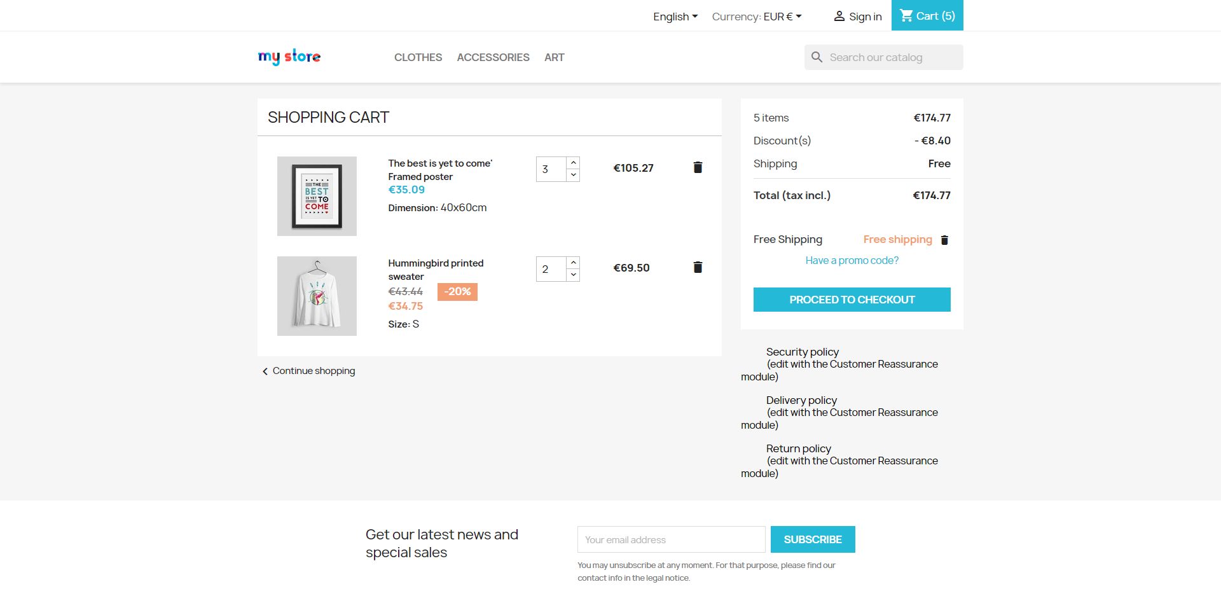The image size is (1221, 596).
Task: Expand the Currency EUR dropdown
Action: [757, 17]
